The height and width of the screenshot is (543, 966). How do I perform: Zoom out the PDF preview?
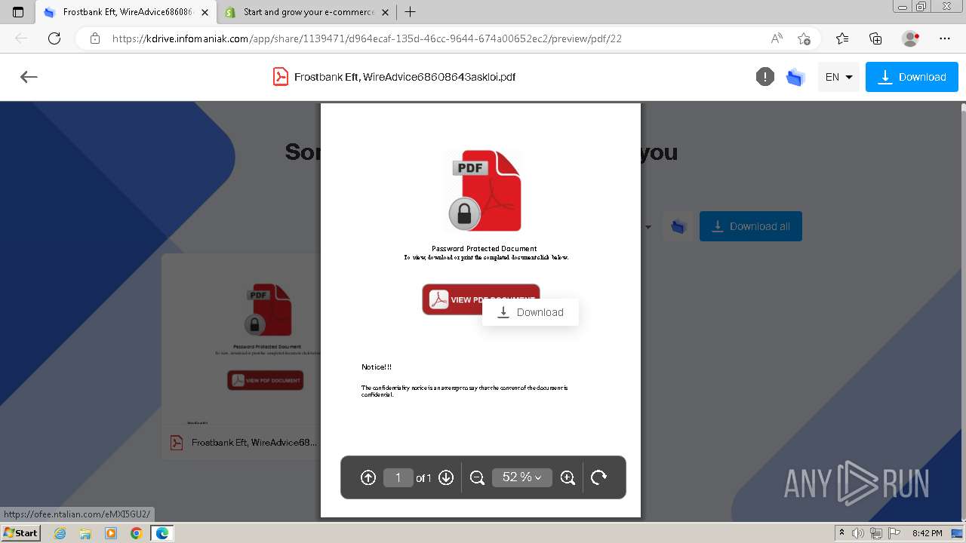click(x=477, y=477)
